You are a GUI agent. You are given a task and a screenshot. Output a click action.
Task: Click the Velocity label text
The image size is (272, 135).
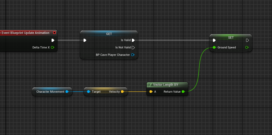(114, 92)
